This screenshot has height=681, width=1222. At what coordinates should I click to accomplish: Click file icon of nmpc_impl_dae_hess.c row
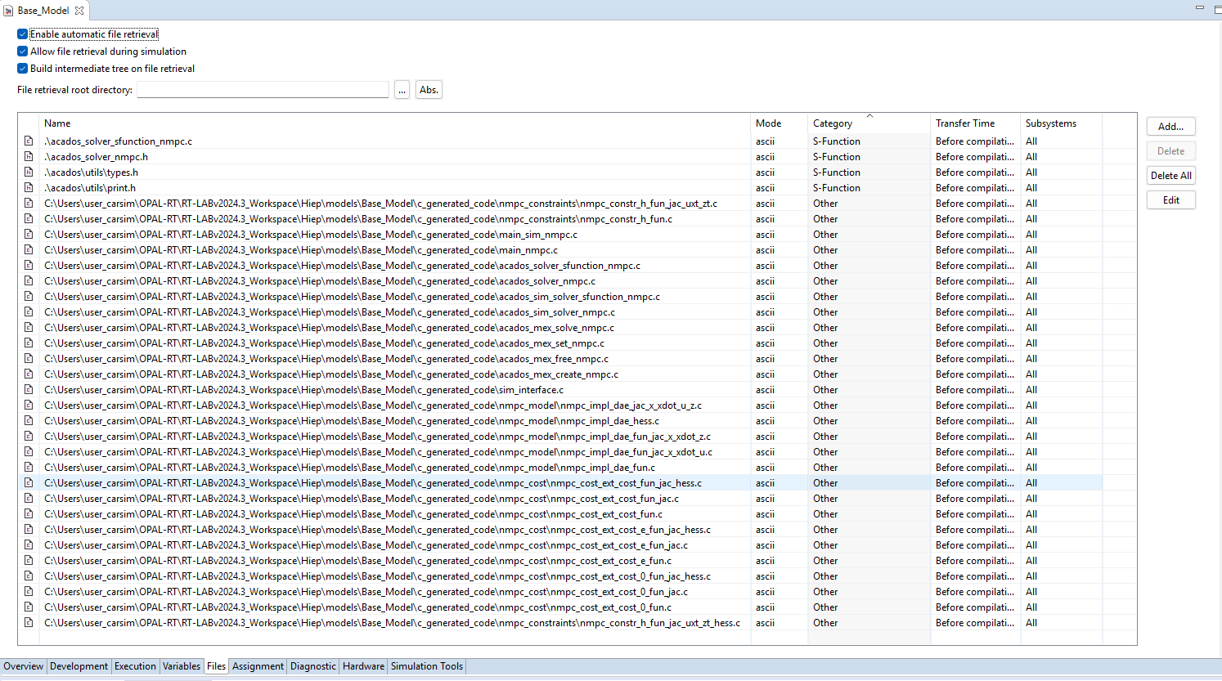(x=29, y=421)
